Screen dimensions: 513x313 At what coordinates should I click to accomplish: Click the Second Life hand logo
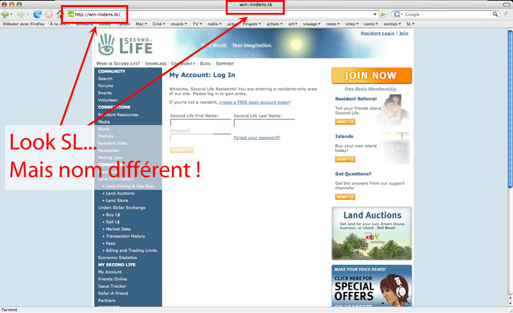(106, 44)
